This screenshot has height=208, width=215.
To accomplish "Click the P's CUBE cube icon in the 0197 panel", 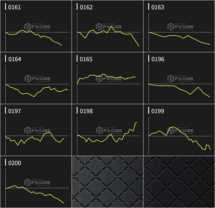I will pos(27,131).
